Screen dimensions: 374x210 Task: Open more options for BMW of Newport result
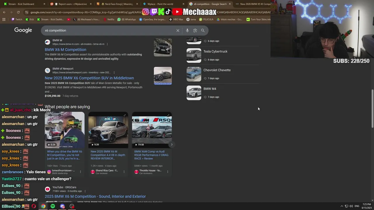(x=114, y=73)
